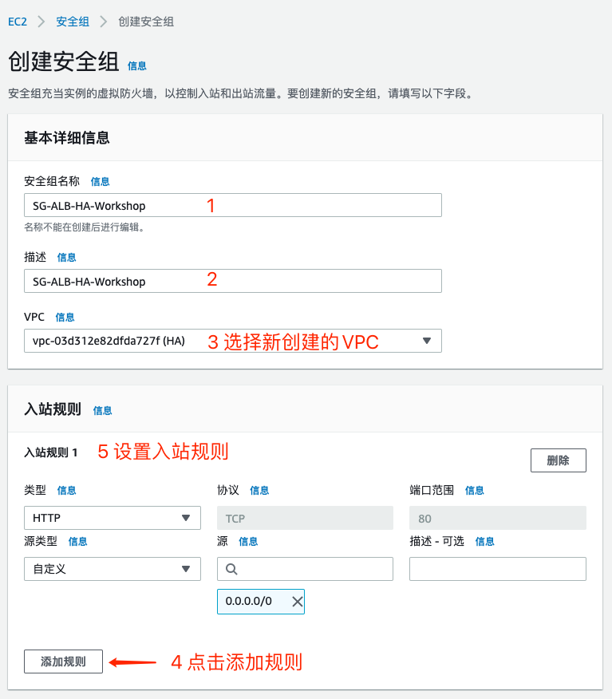
Task: Open the 安全组 breadcrumb link
Action: (72, 22)
